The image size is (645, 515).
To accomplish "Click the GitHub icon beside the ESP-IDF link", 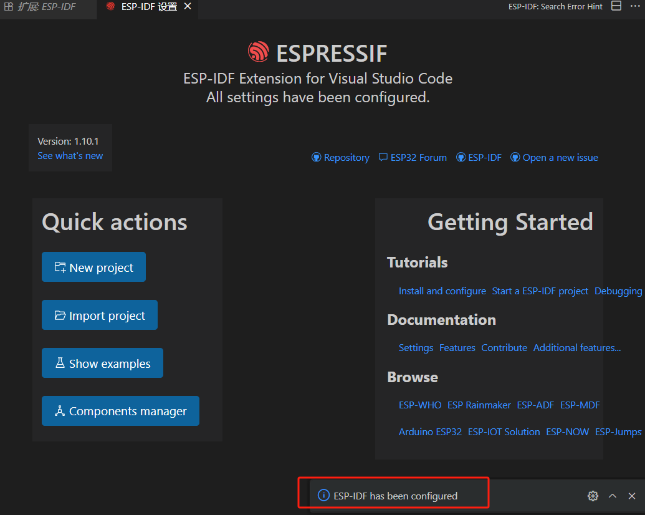I will [461, 157].
